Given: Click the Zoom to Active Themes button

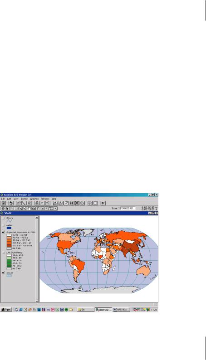Looking at the screenshot, I should (x=61, y=203).
